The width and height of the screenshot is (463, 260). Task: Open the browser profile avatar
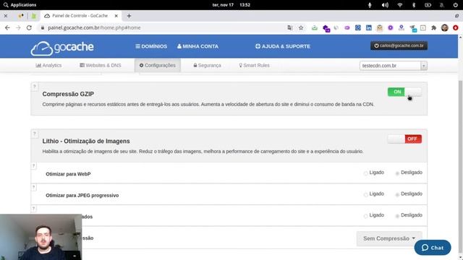pos(445,27)
